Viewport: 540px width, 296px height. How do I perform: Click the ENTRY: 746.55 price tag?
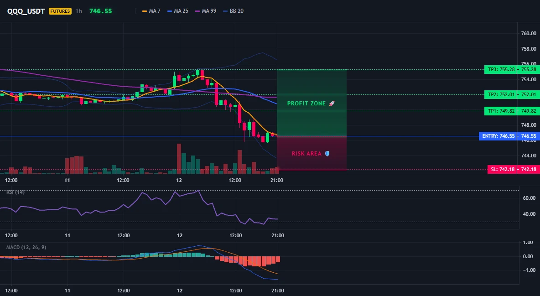[x=498, y=136]
